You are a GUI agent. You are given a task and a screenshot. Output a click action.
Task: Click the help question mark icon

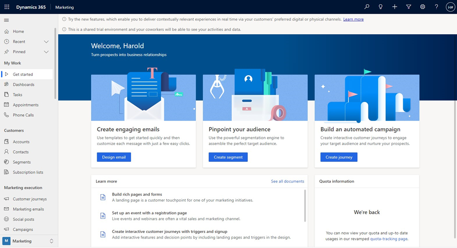436,7
